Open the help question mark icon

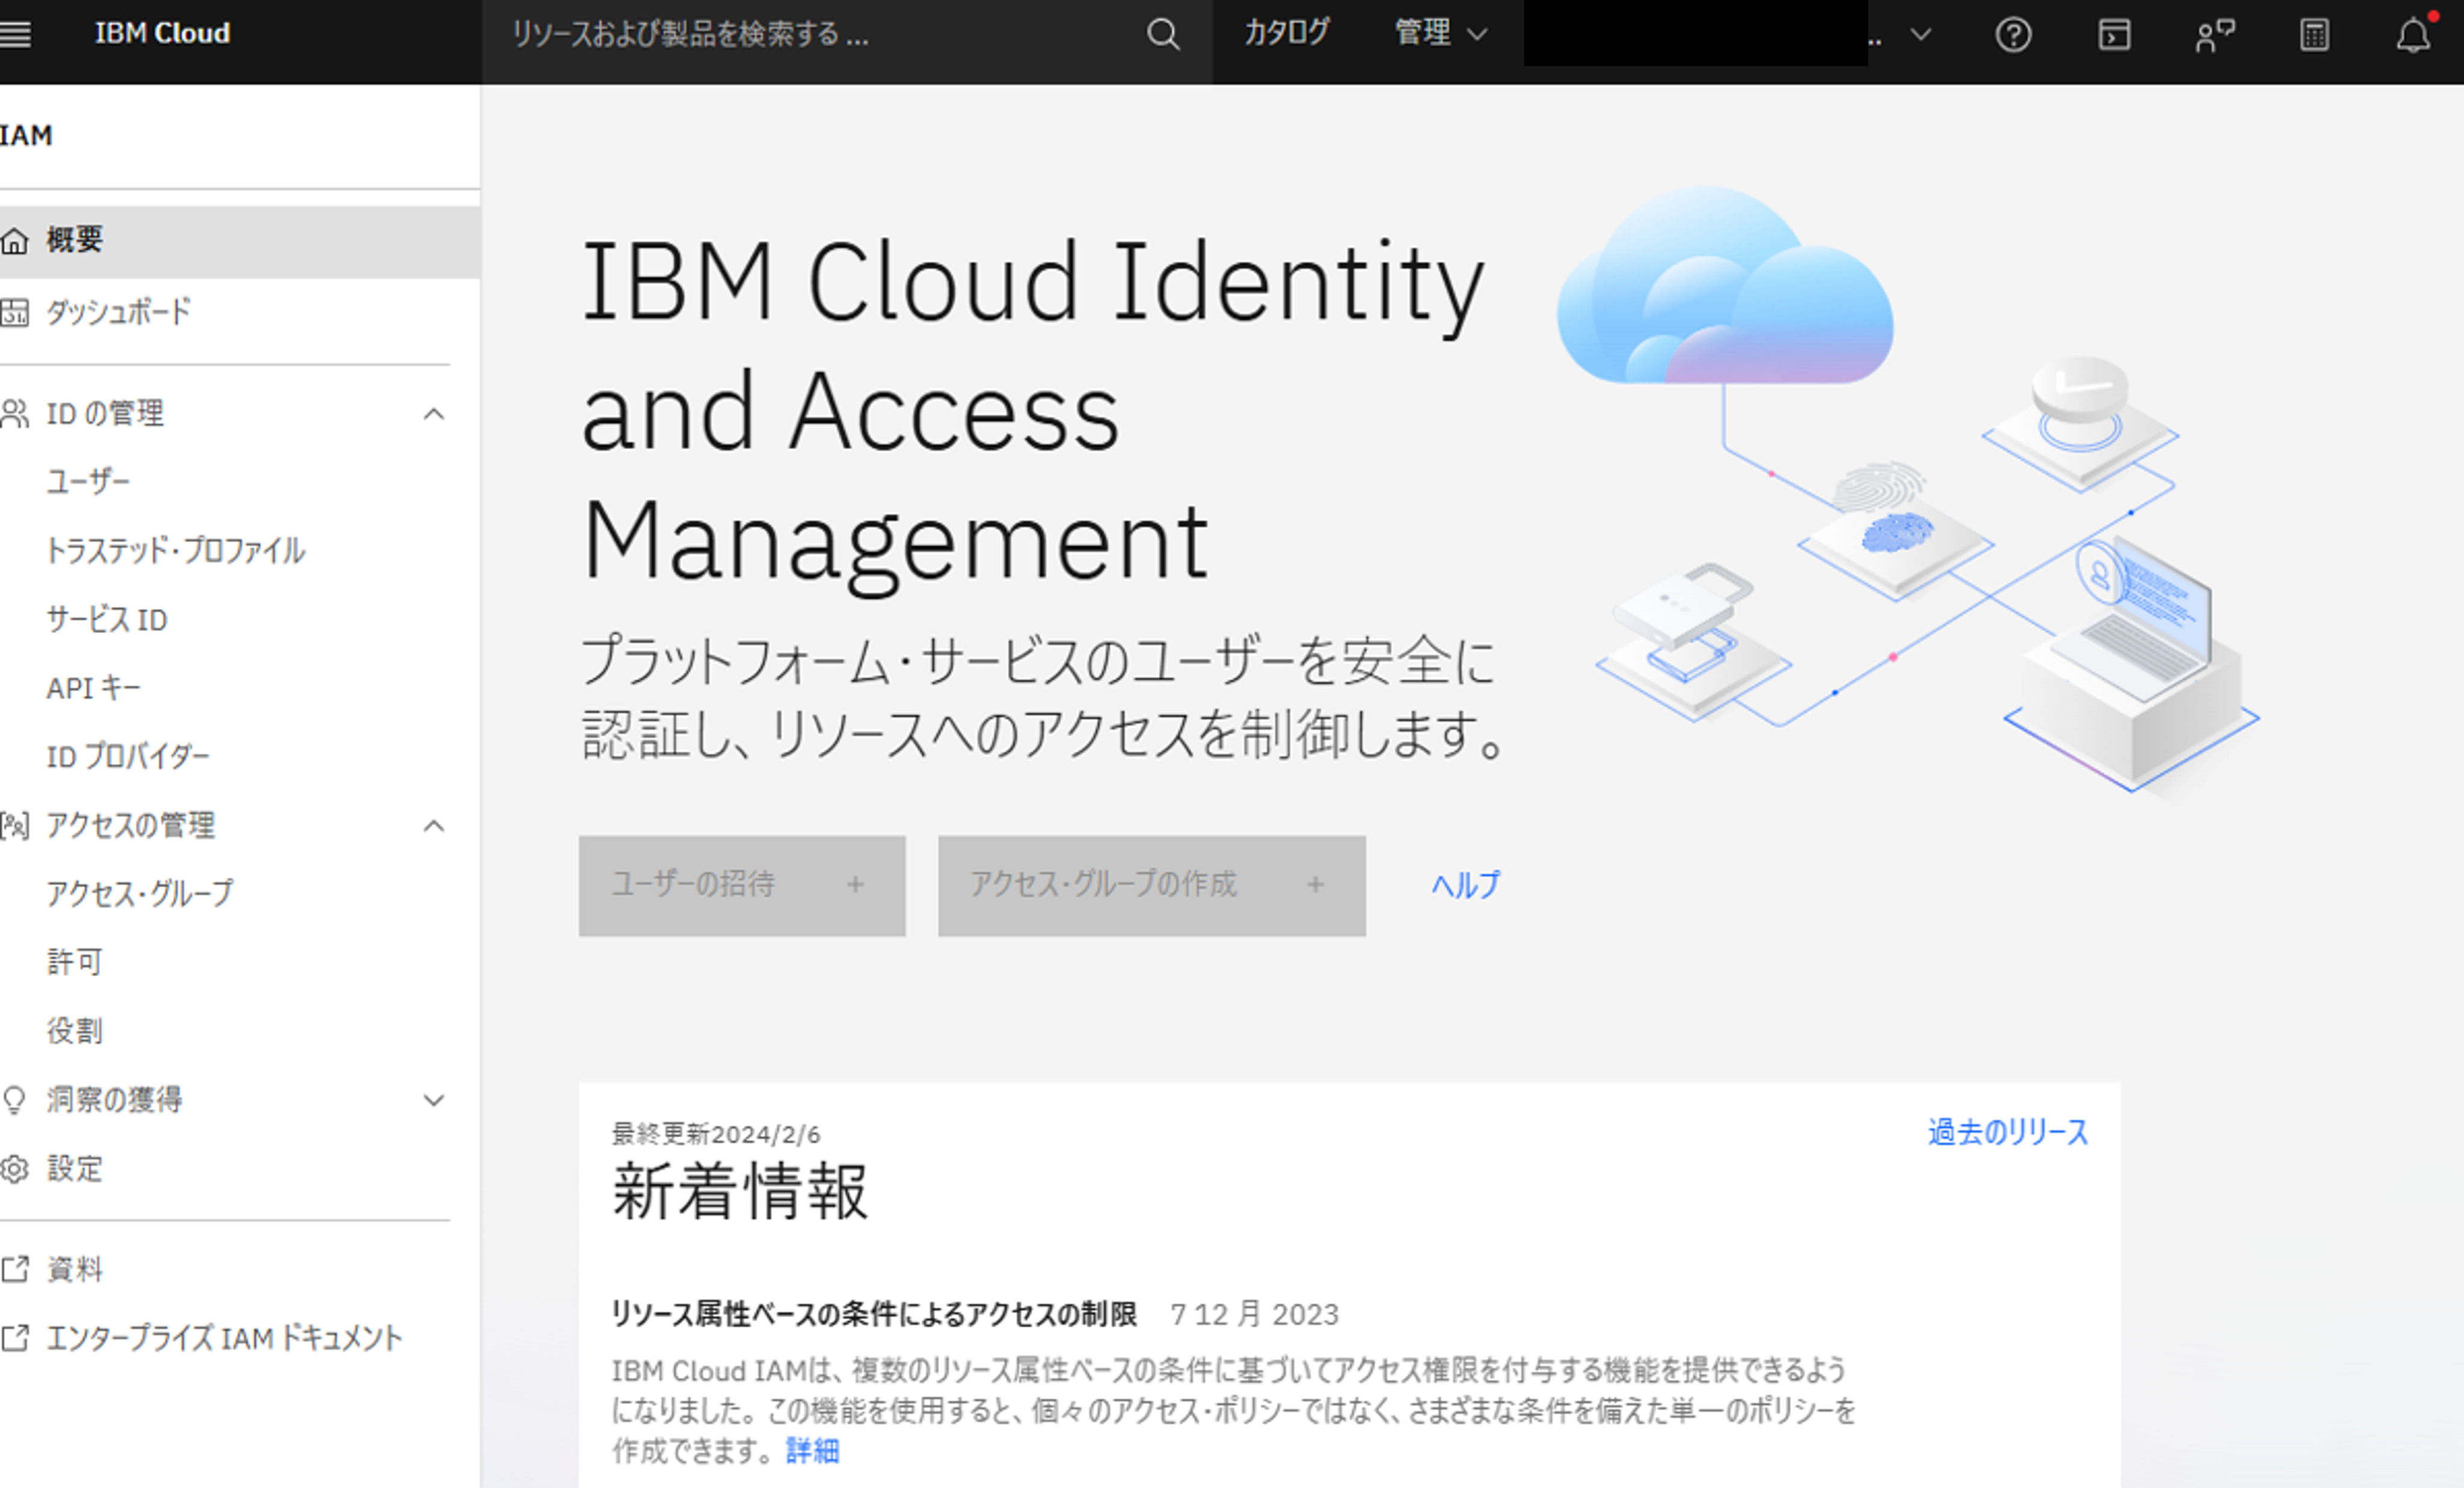[x=2013, y=35]
